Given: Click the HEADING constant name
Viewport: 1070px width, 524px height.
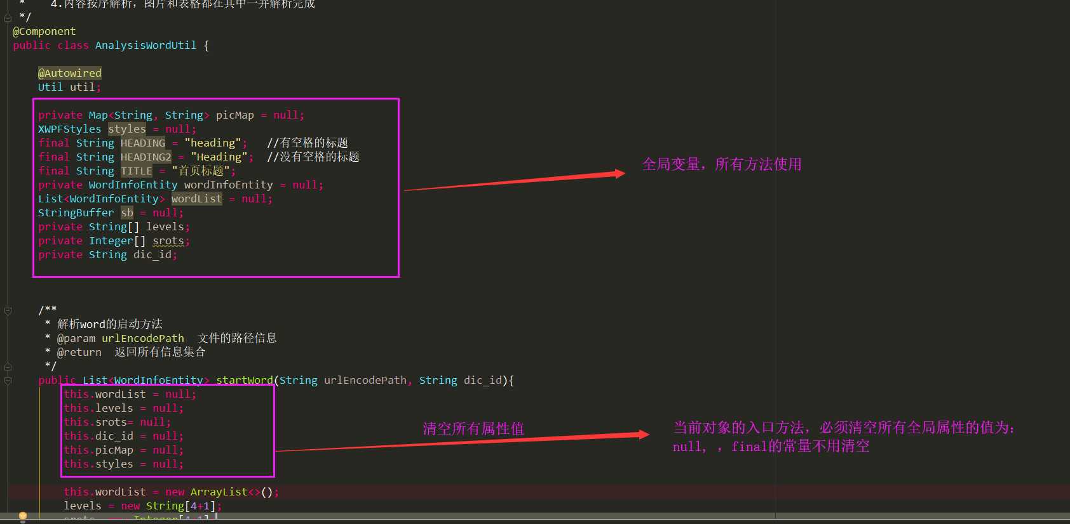Looking at the screenshot, I should point(142,143).
